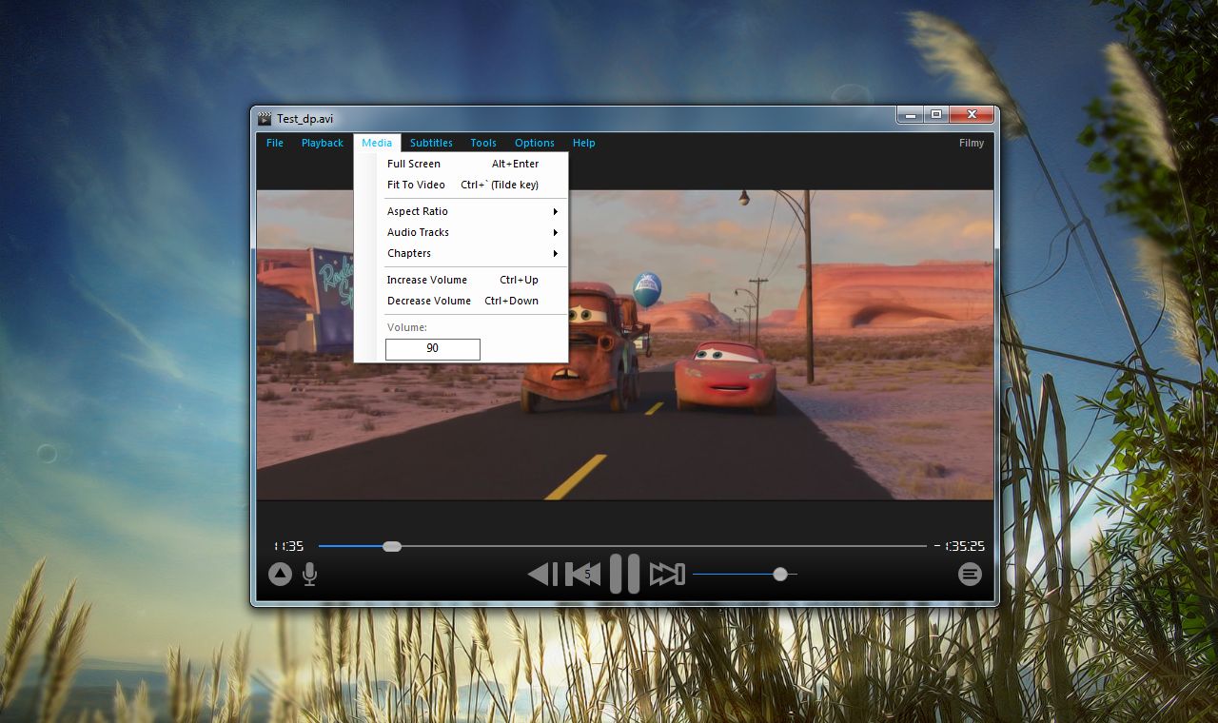Maximize the player window
The height and width of the screenshot is (723, 1218).
pos(936,114)
